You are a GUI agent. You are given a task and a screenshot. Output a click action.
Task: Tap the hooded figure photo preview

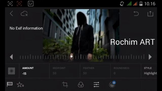(x=81, y=35)
